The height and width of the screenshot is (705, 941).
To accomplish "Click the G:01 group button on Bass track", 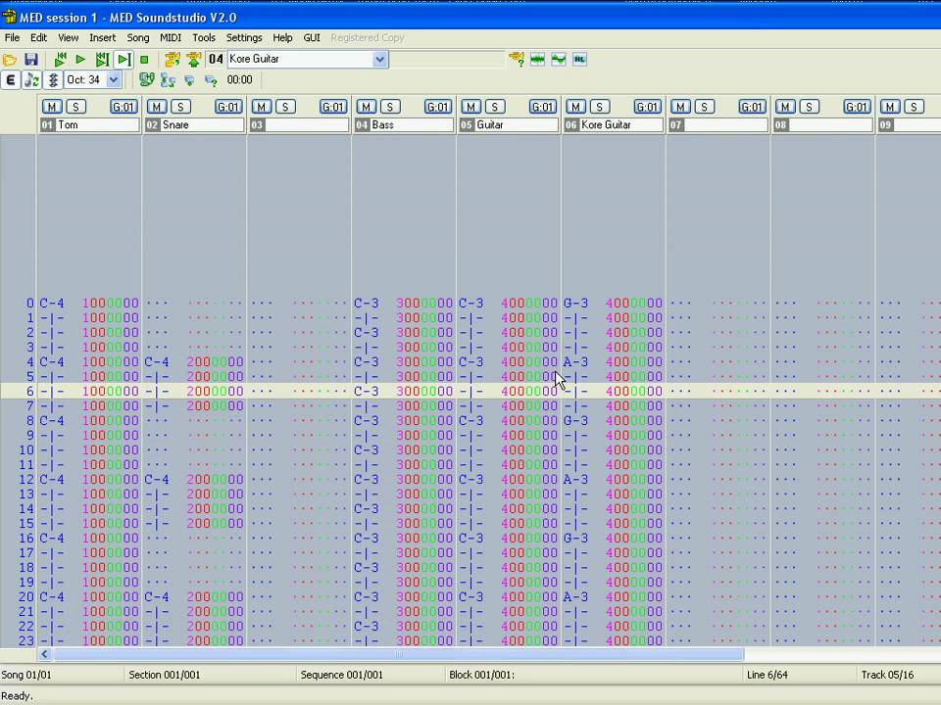I will (x=438, y=107).
